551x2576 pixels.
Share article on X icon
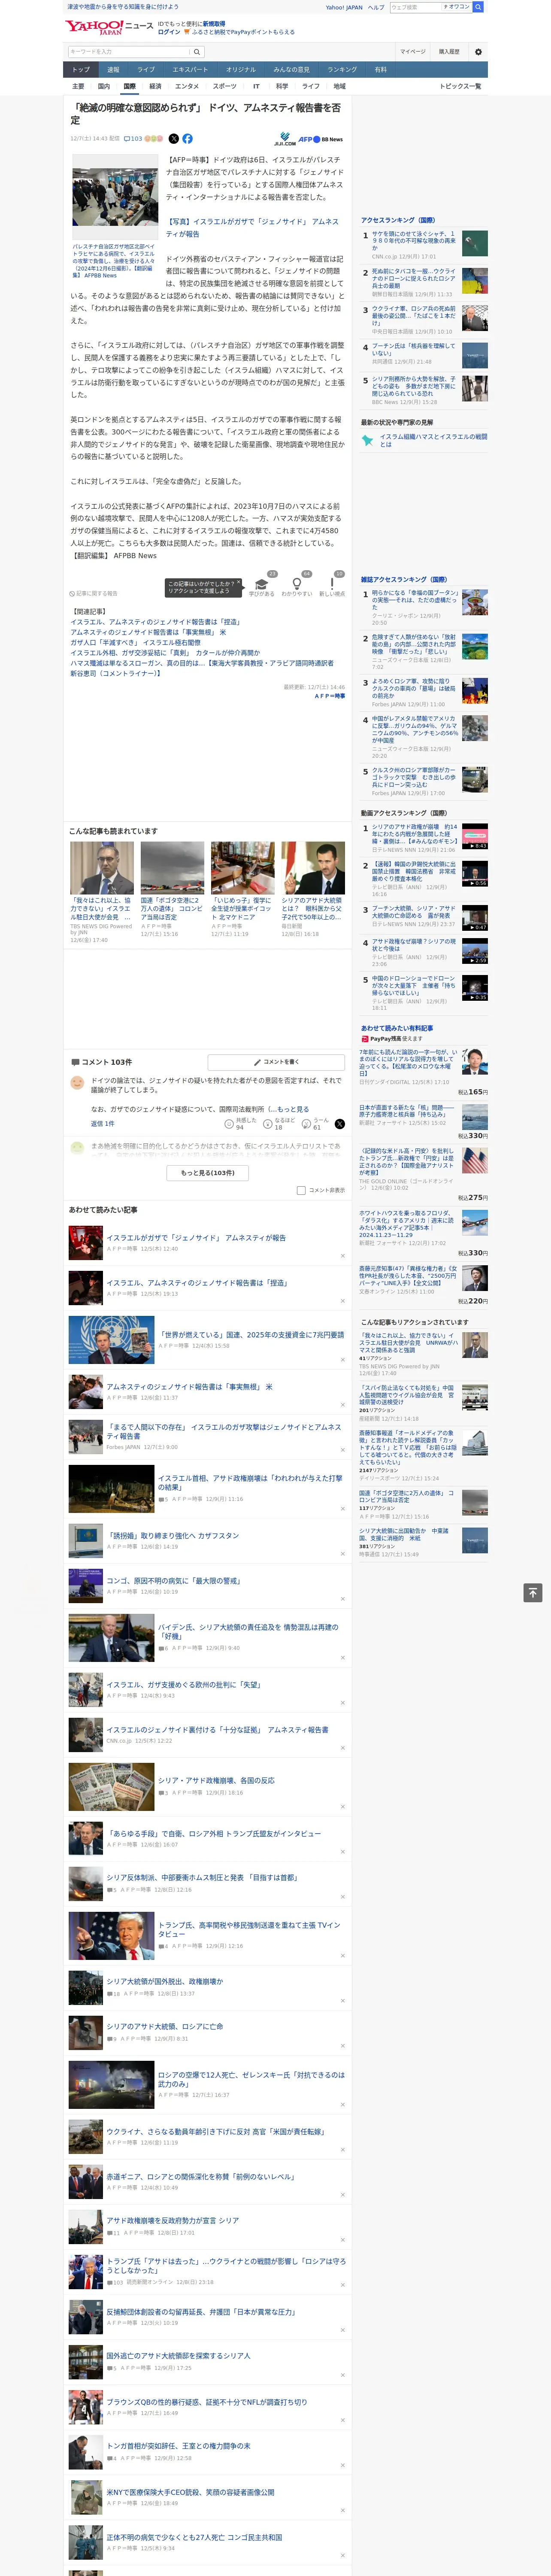[174, 139]
